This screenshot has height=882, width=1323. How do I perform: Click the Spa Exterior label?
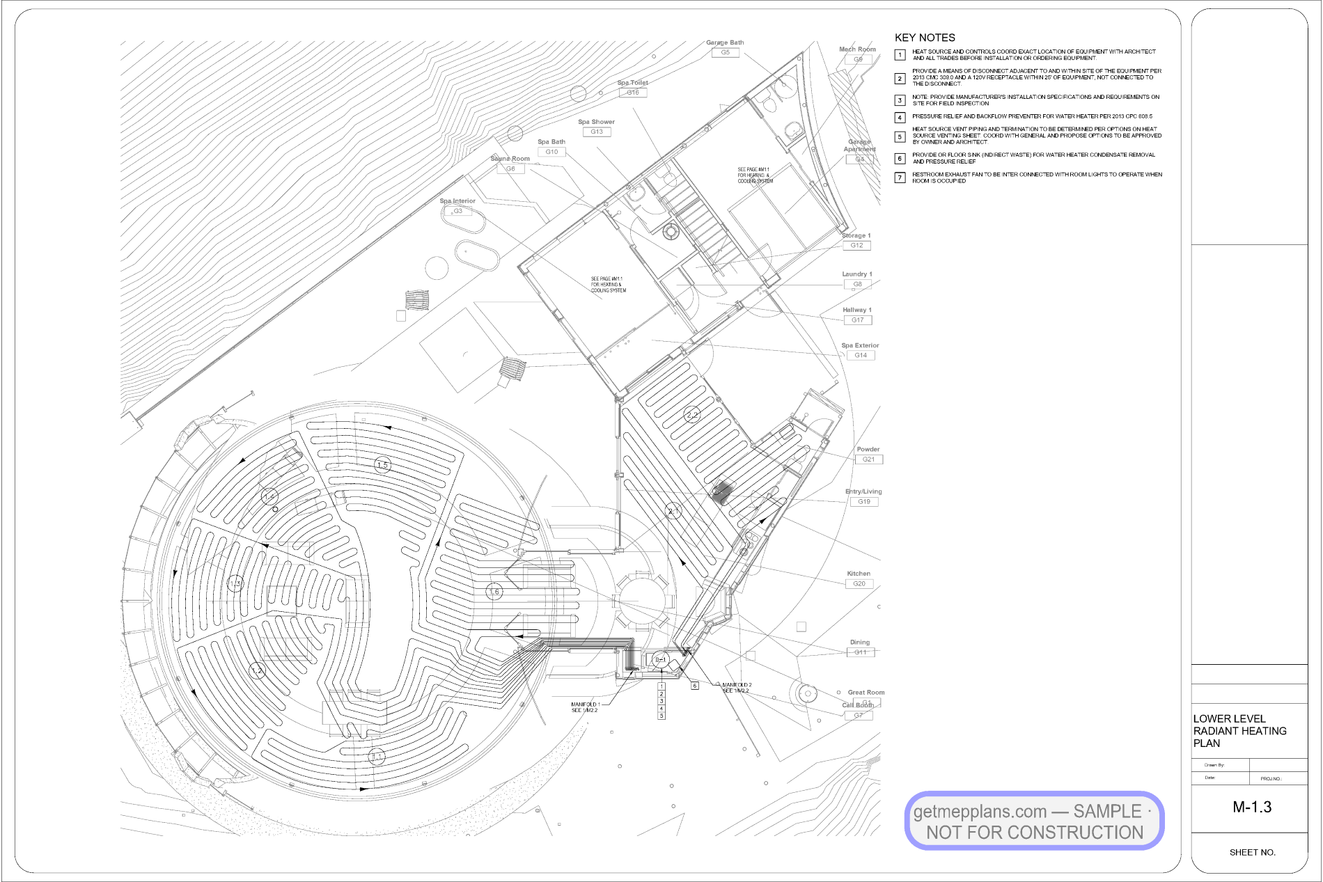pyautogui.click(x=860, y=345)
